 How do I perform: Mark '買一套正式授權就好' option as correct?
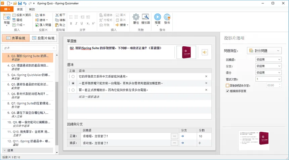73,90
